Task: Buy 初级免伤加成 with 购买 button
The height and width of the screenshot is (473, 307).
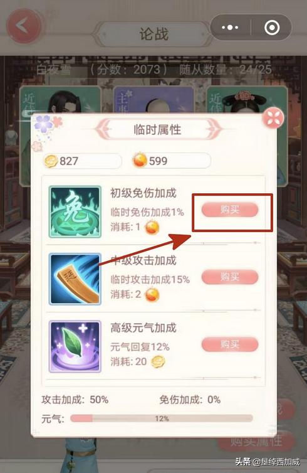Action: (230, 210)
